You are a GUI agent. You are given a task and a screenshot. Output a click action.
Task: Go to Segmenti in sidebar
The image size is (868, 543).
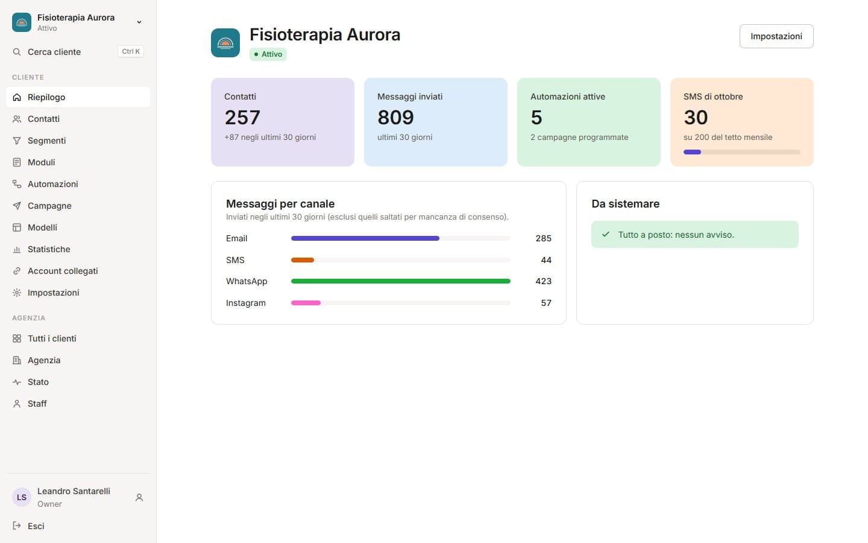pyautogui.click(x=78, y=141)
